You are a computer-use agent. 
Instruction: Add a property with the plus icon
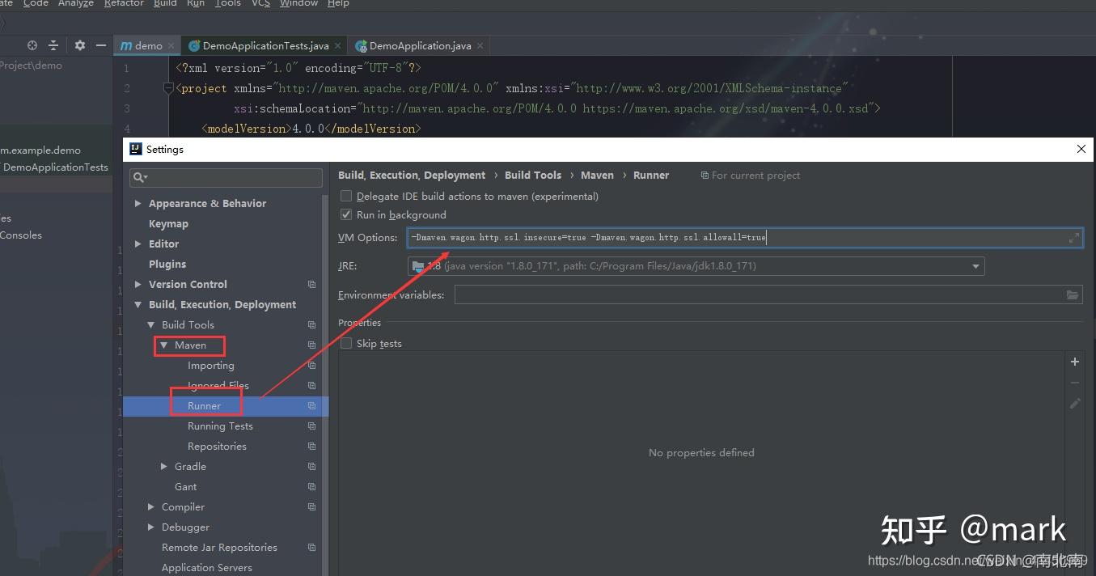[x=1075, y=362]
